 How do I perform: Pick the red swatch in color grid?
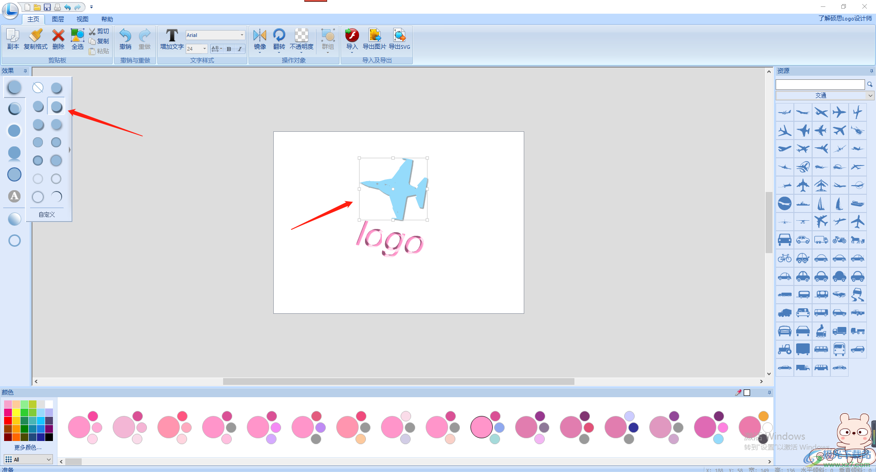pyautogui.click(x=8, y=420)
